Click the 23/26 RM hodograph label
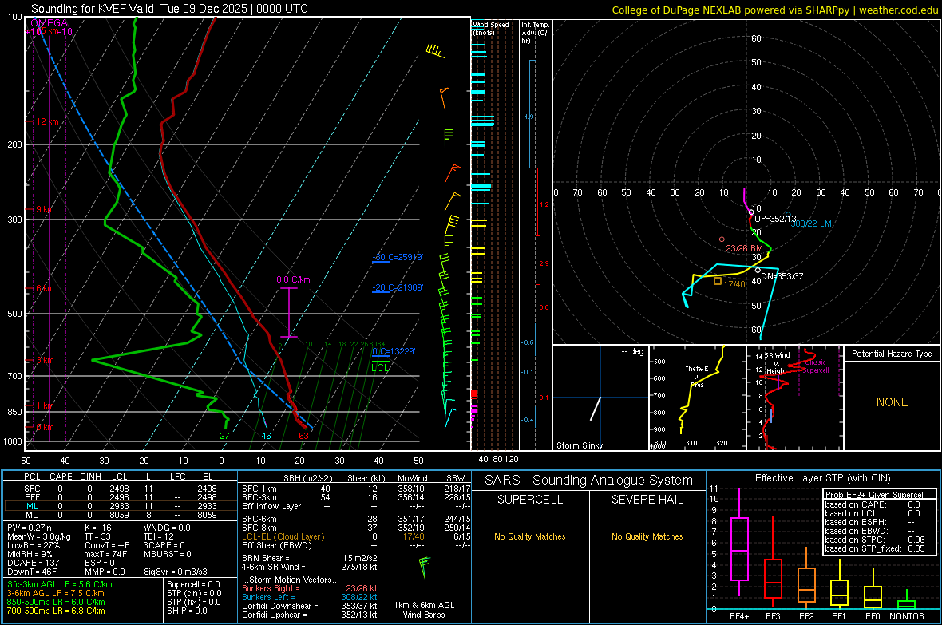The height and width of the screenshot is (625, 942). pos(744,248)
